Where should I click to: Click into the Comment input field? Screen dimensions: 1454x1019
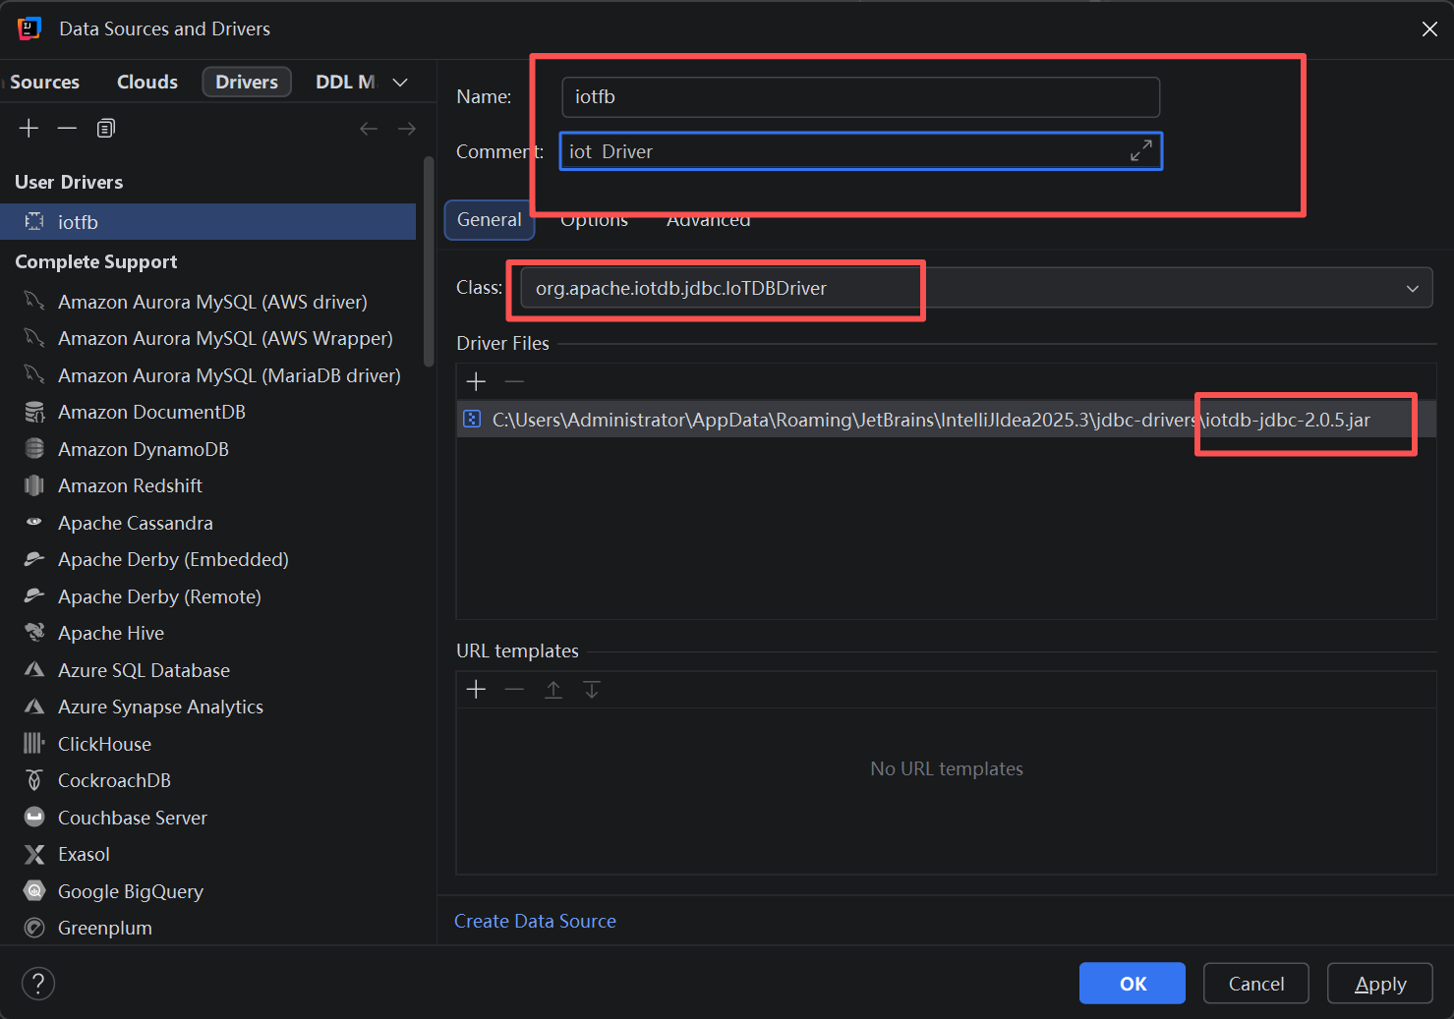(x=861, y=151)
